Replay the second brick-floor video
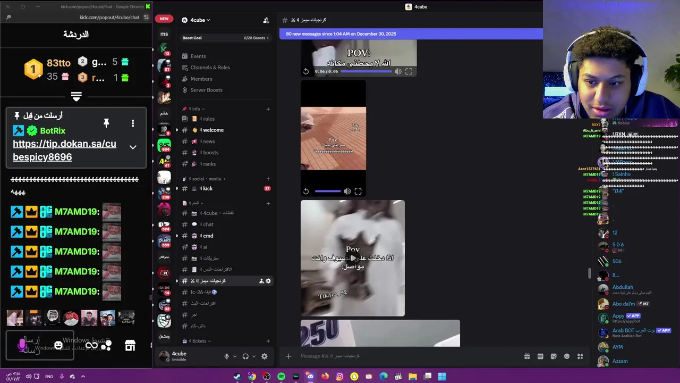The image size is (680, 383). pos(306,191)
